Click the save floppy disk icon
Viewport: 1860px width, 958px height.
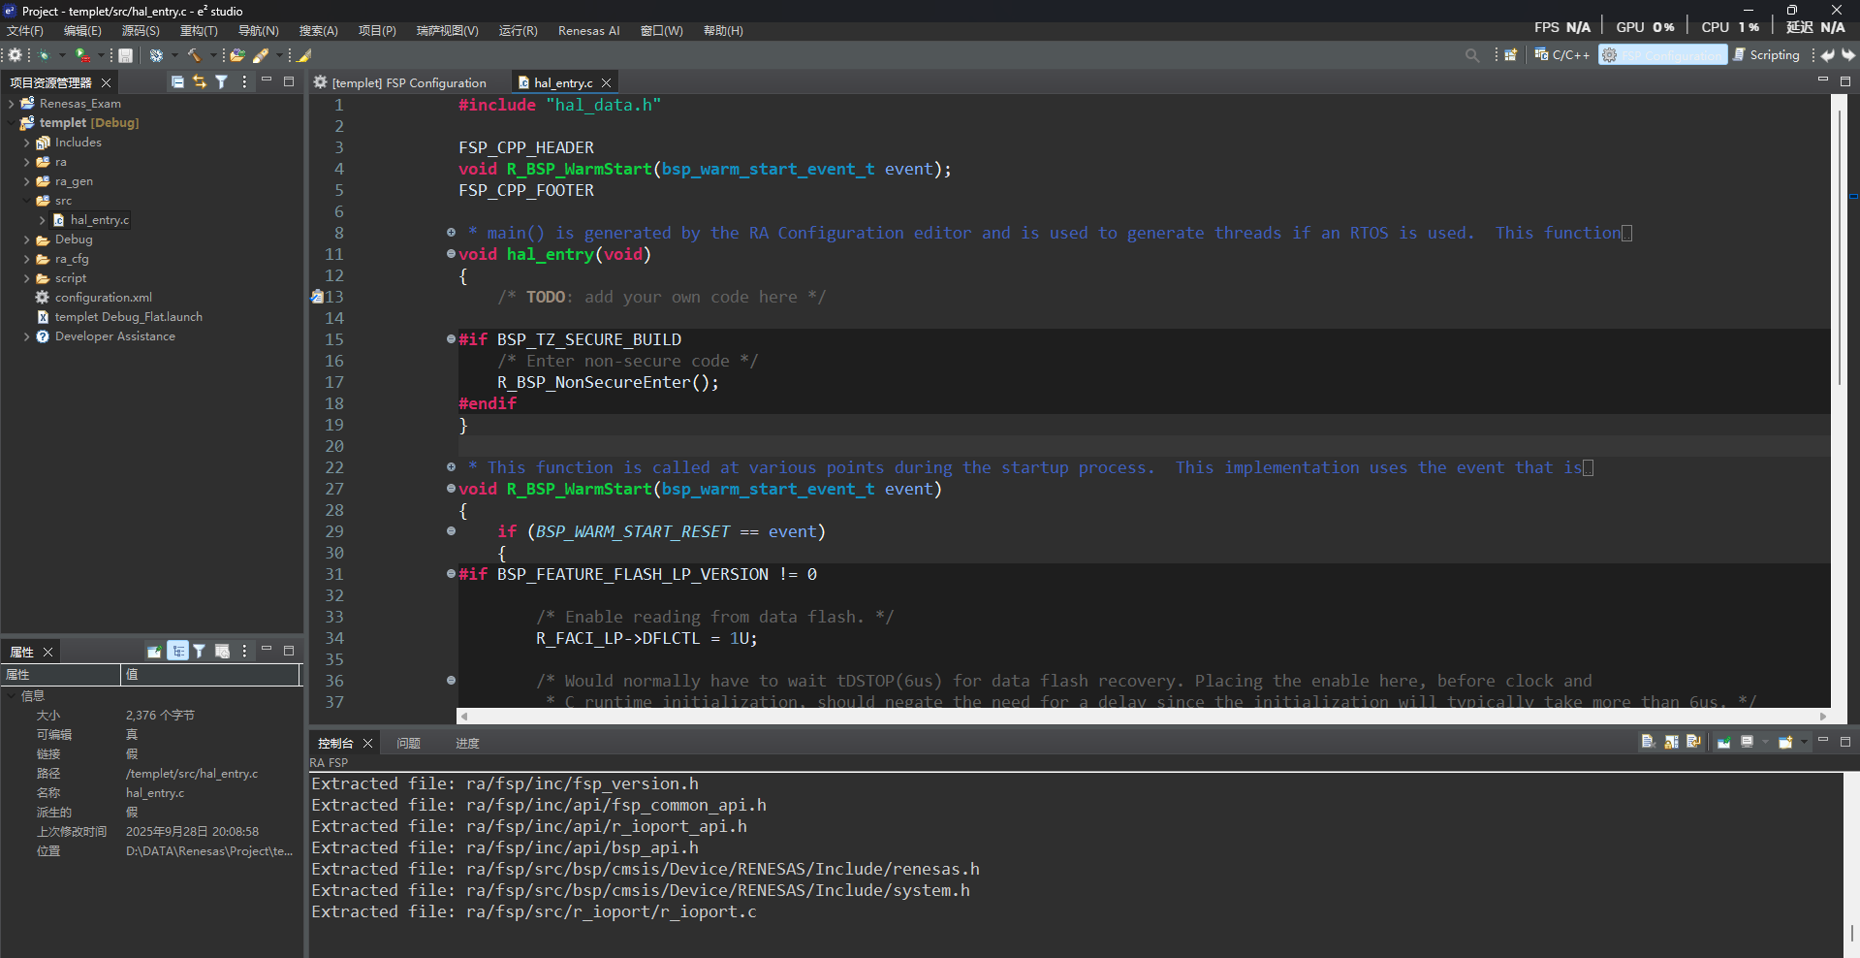point(126,55)
